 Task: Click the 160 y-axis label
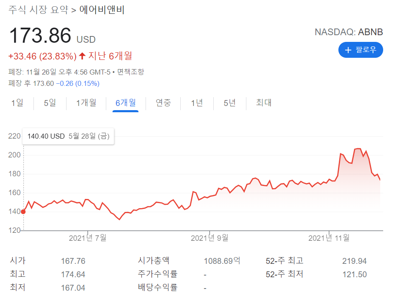14,193
